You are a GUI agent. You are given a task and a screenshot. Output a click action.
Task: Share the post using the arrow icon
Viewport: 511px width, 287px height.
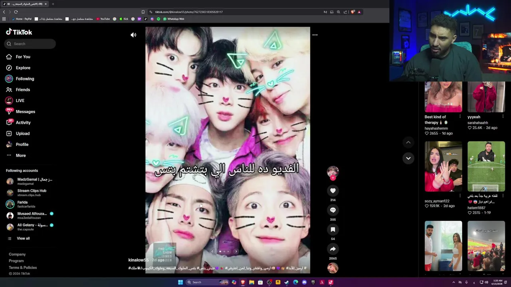pos(333,249)
